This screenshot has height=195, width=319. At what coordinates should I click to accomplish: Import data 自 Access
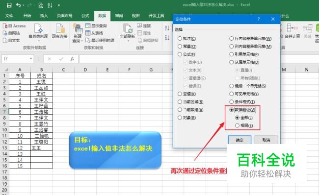14,26
